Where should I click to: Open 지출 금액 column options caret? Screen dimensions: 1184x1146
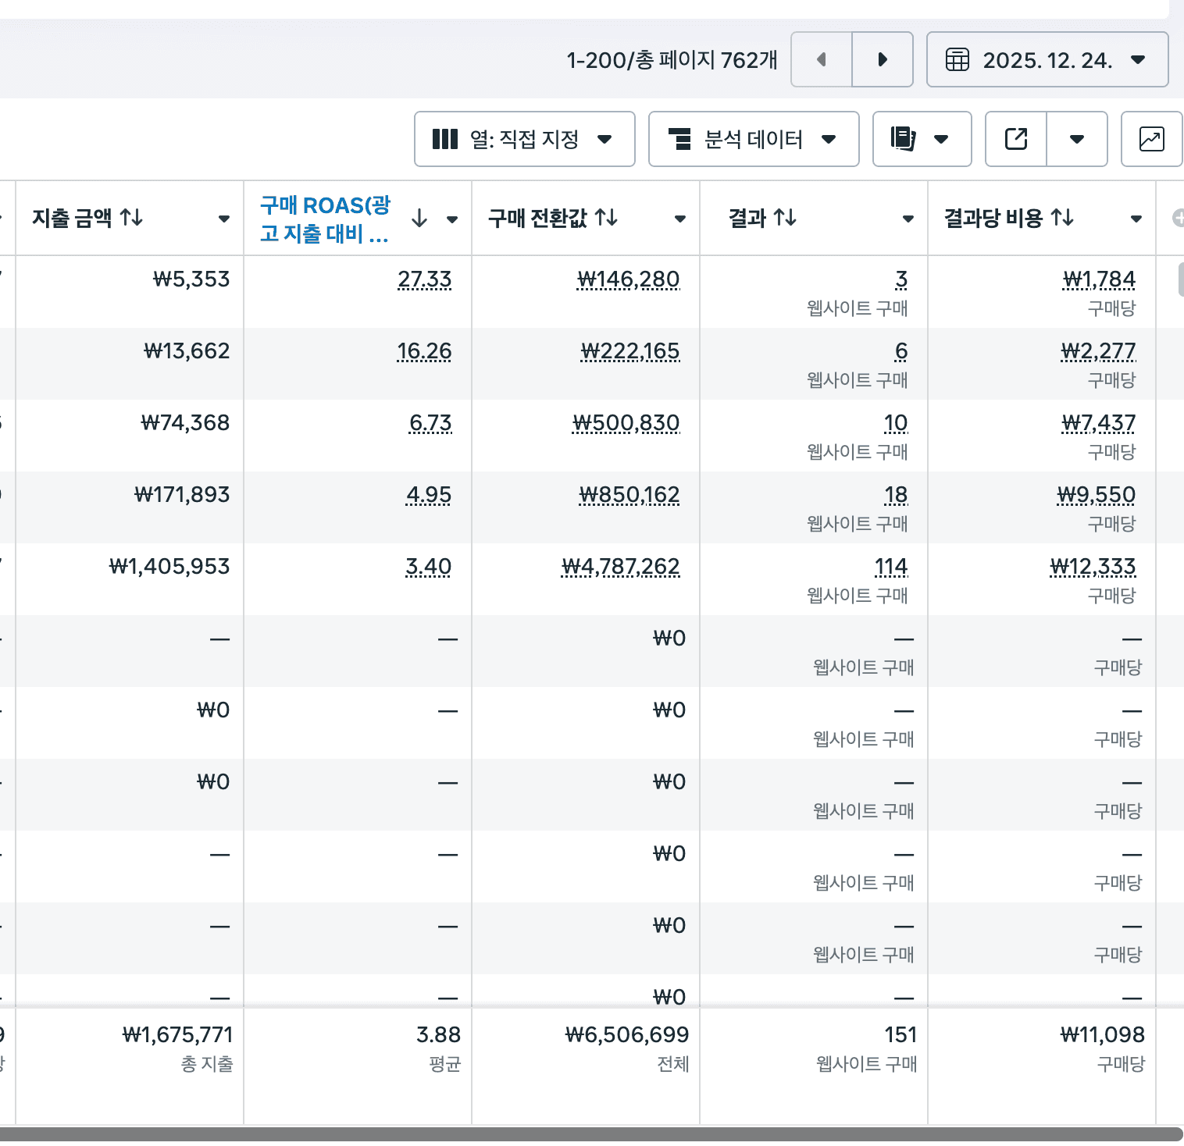point(224,219)
